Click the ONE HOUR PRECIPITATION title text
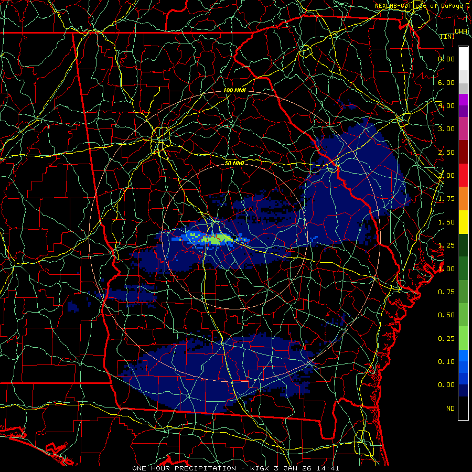Viewport: 472px width, 472px height. click(x=184, y=468)
